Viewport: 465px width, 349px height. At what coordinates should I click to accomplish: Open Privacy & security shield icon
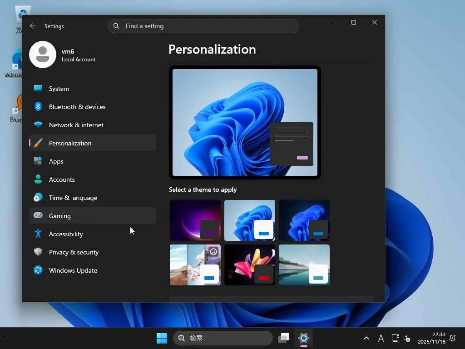point(38,252)
